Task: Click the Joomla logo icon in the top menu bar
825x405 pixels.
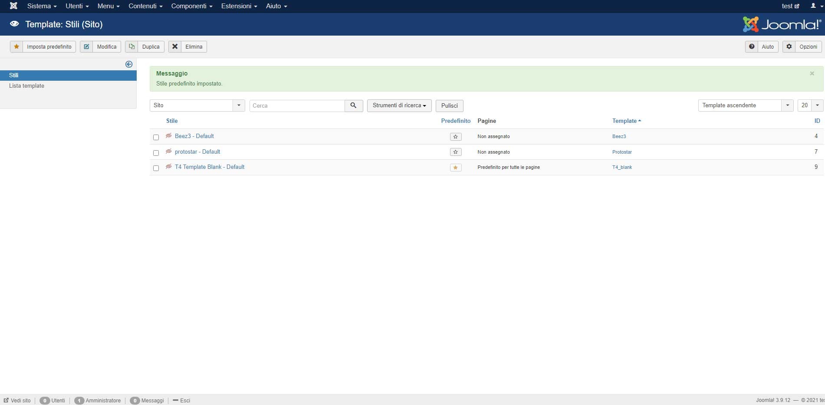Action: pyautogui.click(x=13, y=6)
